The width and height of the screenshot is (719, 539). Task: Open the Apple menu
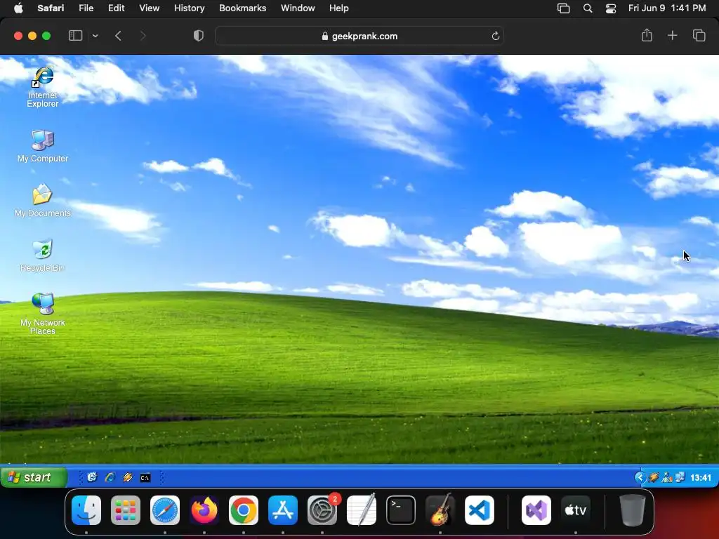click(x=18, y=8)
